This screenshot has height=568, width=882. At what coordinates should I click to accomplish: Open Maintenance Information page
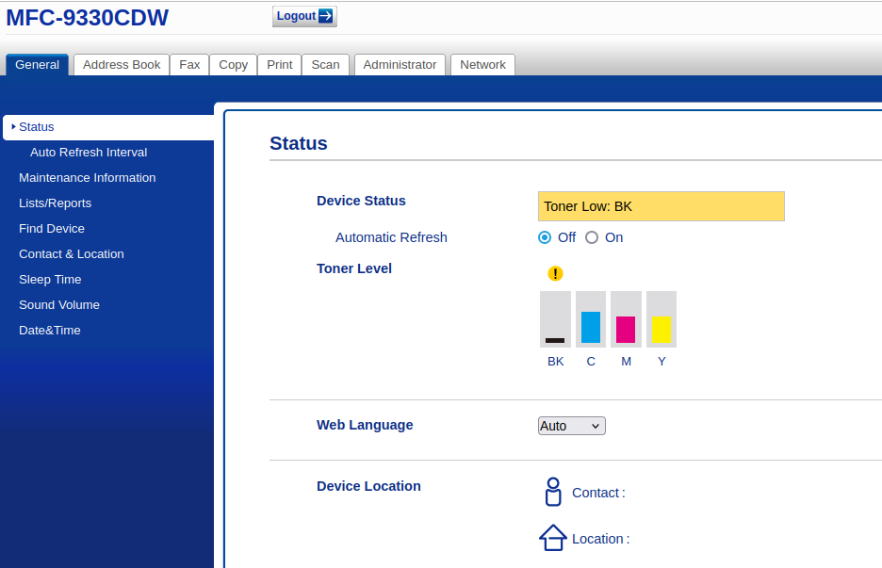click(88, 178)
